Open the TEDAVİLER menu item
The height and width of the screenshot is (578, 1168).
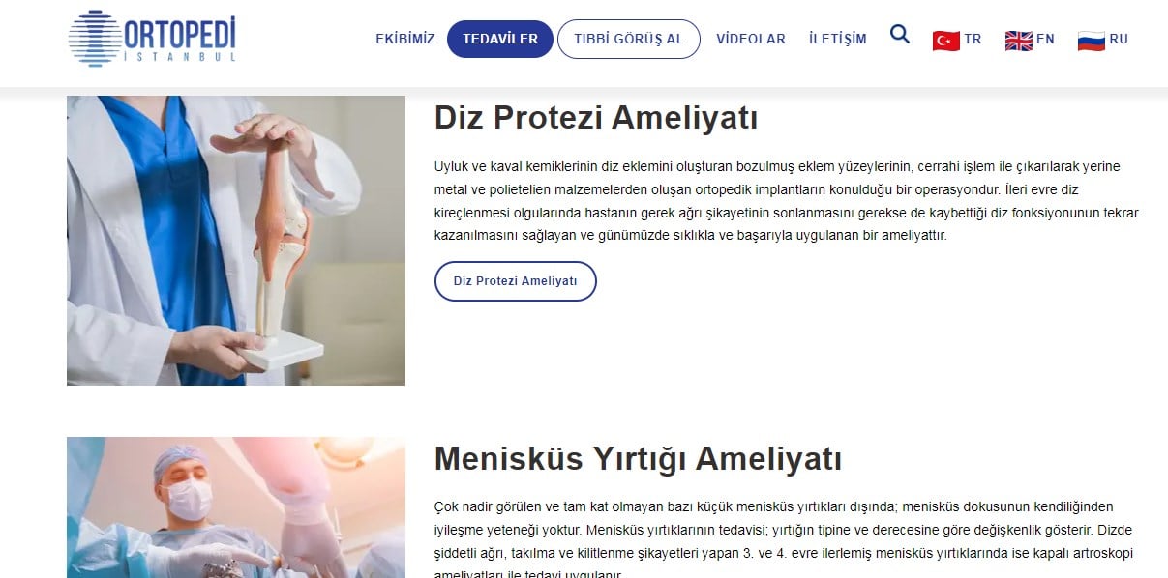tap(500, 39)
